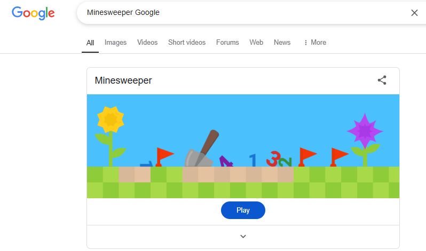Screen dimensions: 426x251
Task: Go to the News tab
Action: pyautogui.click(x=282, y=43)
